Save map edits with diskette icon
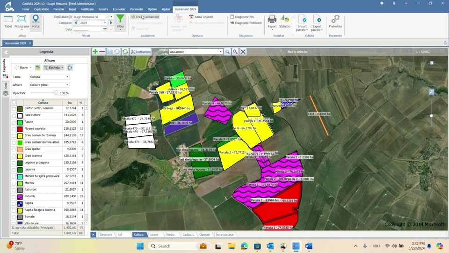449x253 pixels. pyautogui.click(x=110, y=52)
